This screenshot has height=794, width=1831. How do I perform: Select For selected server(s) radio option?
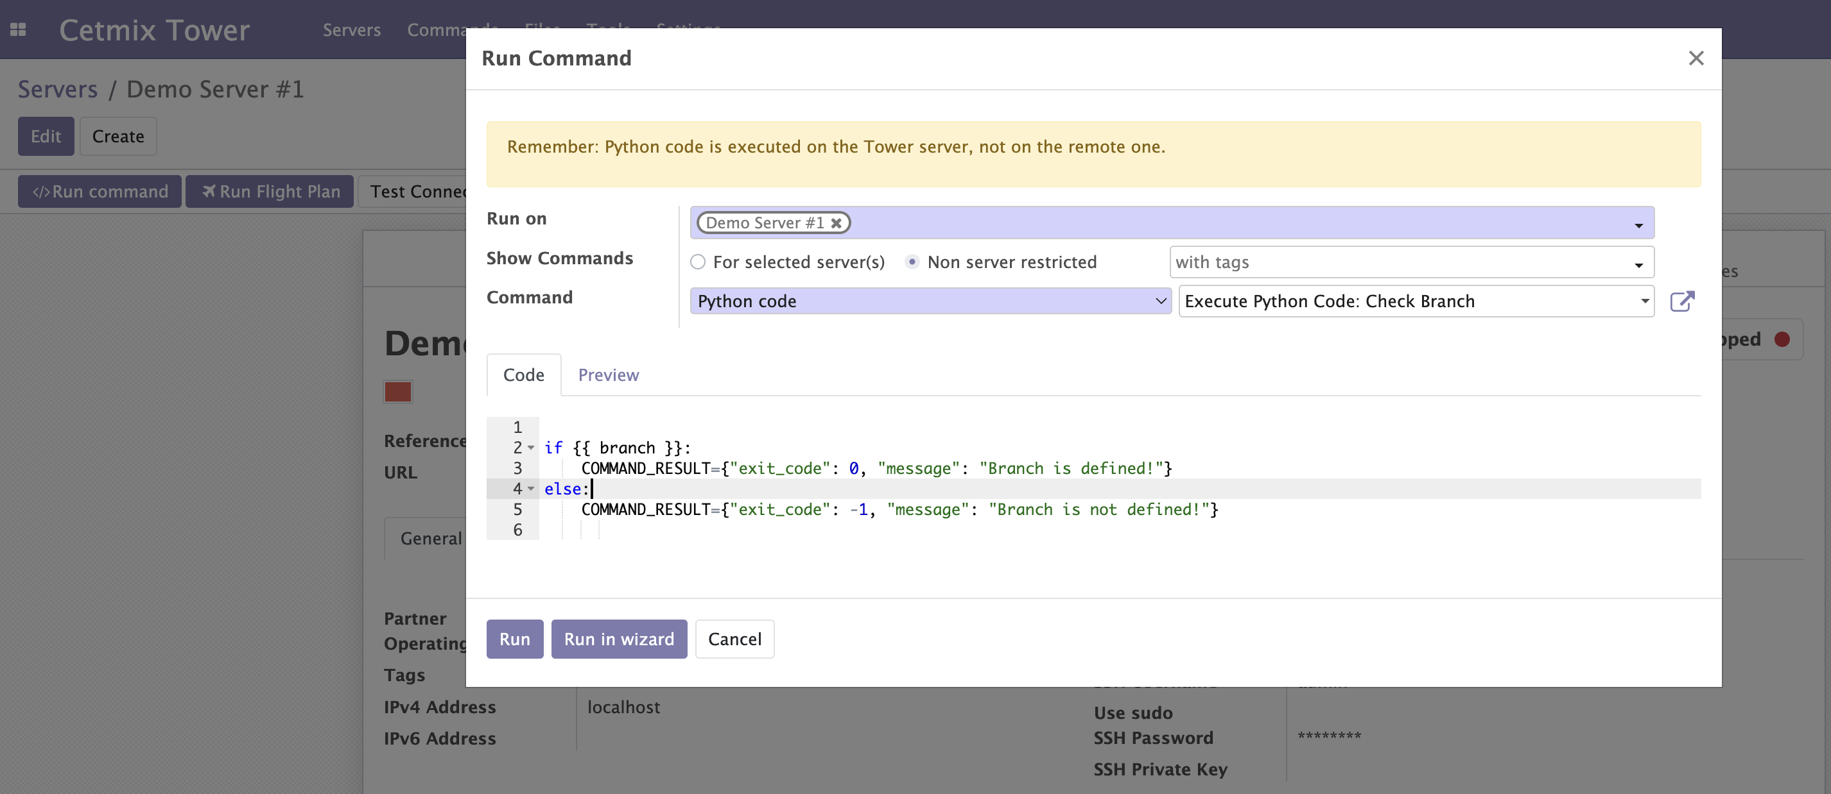[x=698, y=262]
